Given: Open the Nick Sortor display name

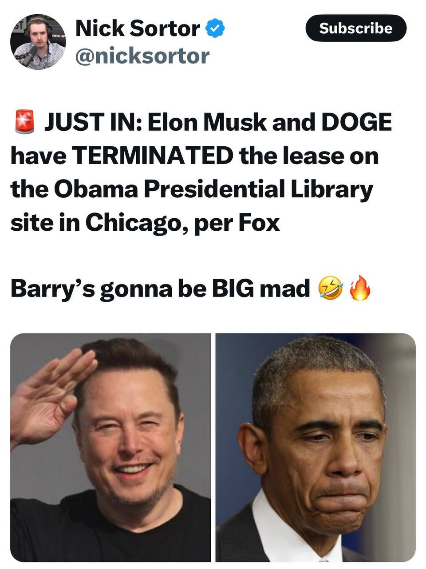Looking at the screenshot, I should (x=138, y=28).
